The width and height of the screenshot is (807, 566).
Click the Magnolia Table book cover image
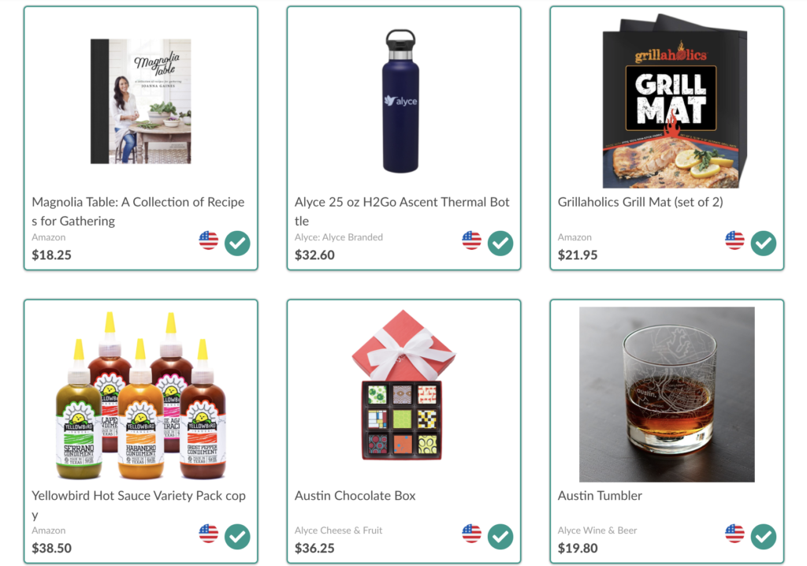142,101
